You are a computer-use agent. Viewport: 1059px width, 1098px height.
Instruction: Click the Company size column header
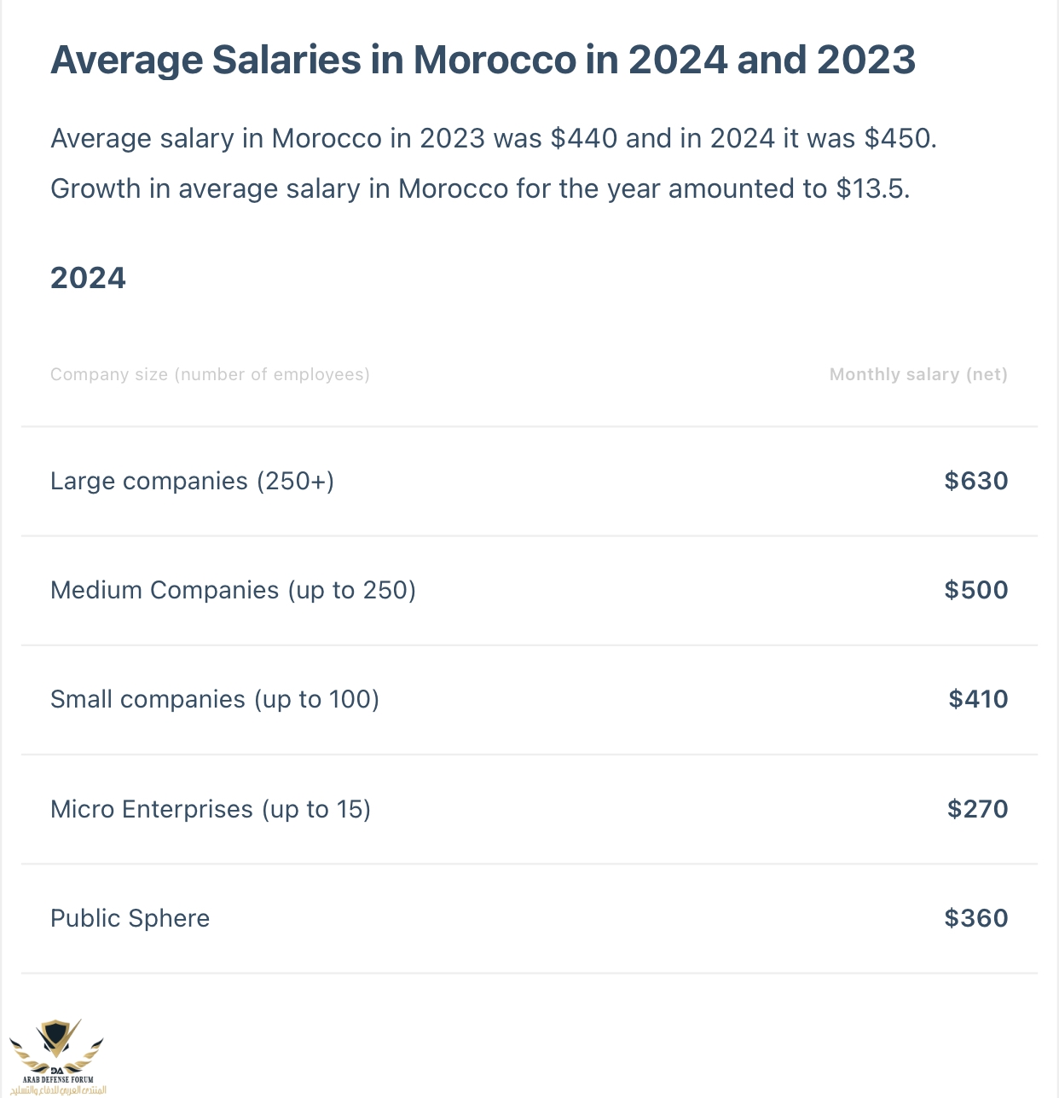(x=210, y=374)
